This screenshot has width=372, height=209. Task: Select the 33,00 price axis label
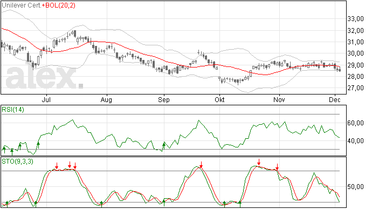coord(356,19)
